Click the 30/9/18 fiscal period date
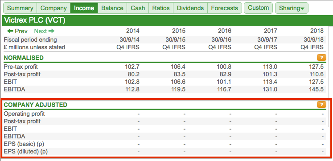This screenshot has height=161, width=333. 313,39
